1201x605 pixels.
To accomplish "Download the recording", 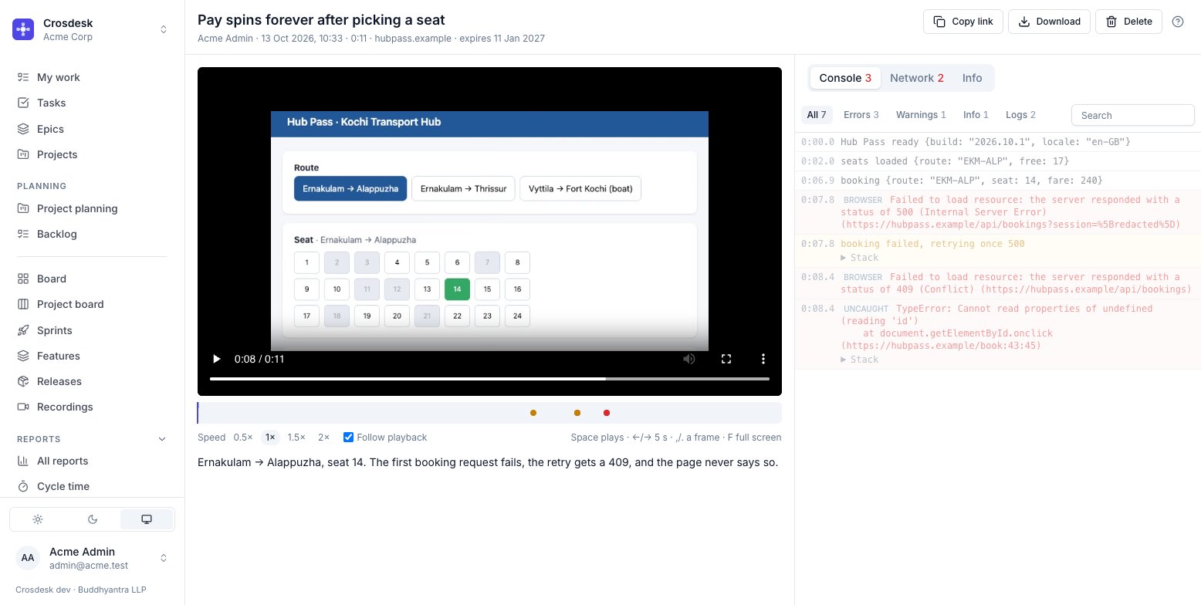I will [x=1049, y=22].
